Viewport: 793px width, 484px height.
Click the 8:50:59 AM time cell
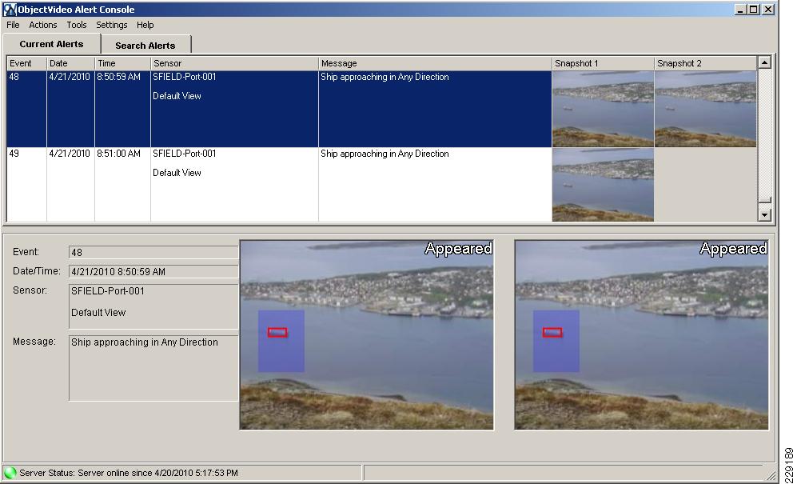pyautogui.click(x=122, y=109)
